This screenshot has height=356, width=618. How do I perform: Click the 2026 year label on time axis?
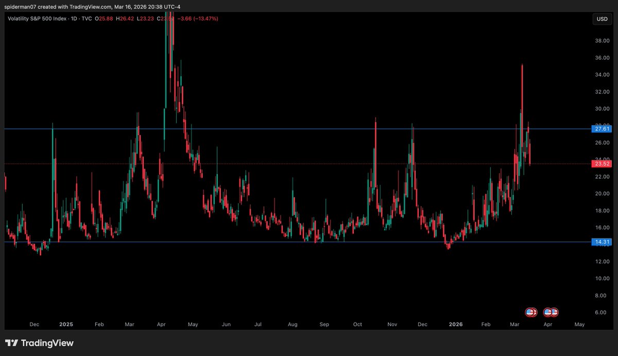click(x=456, y=325)
